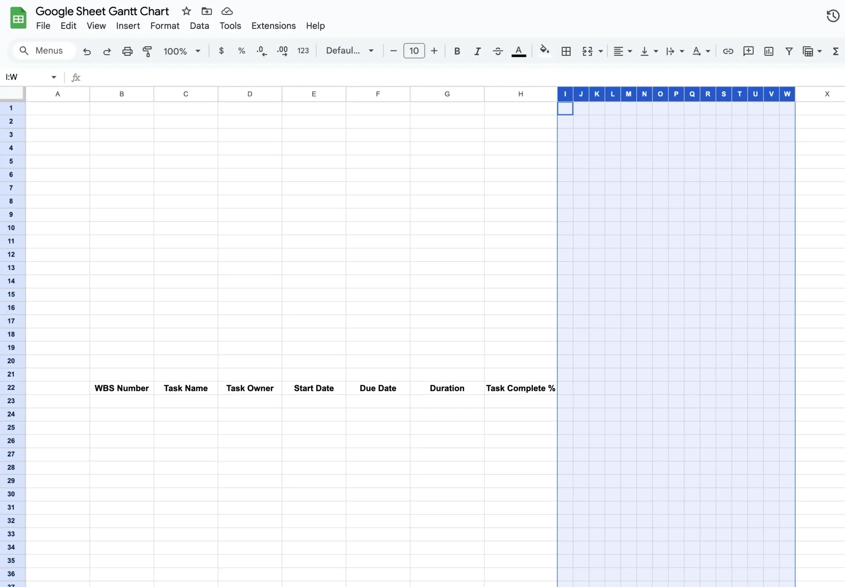Open the Extensions menu
845x587 pixels.
273,26
